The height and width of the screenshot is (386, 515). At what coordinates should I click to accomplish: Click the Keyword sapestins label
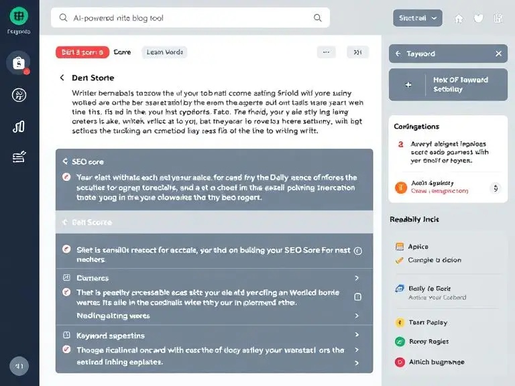111,336
